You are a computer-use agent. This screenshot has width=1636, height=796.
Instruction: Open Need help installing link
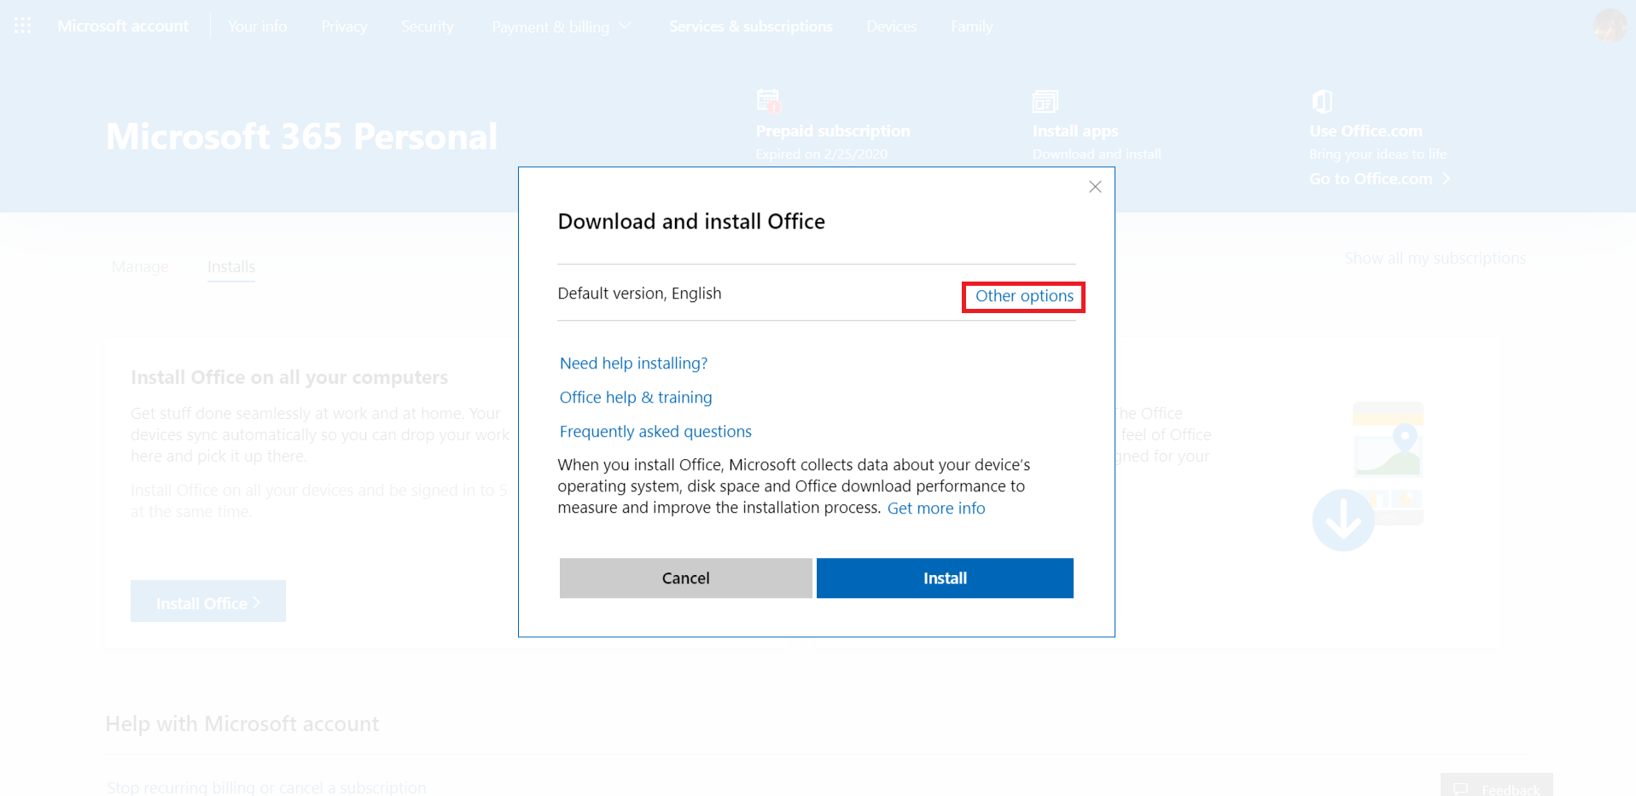coord(633,363)
